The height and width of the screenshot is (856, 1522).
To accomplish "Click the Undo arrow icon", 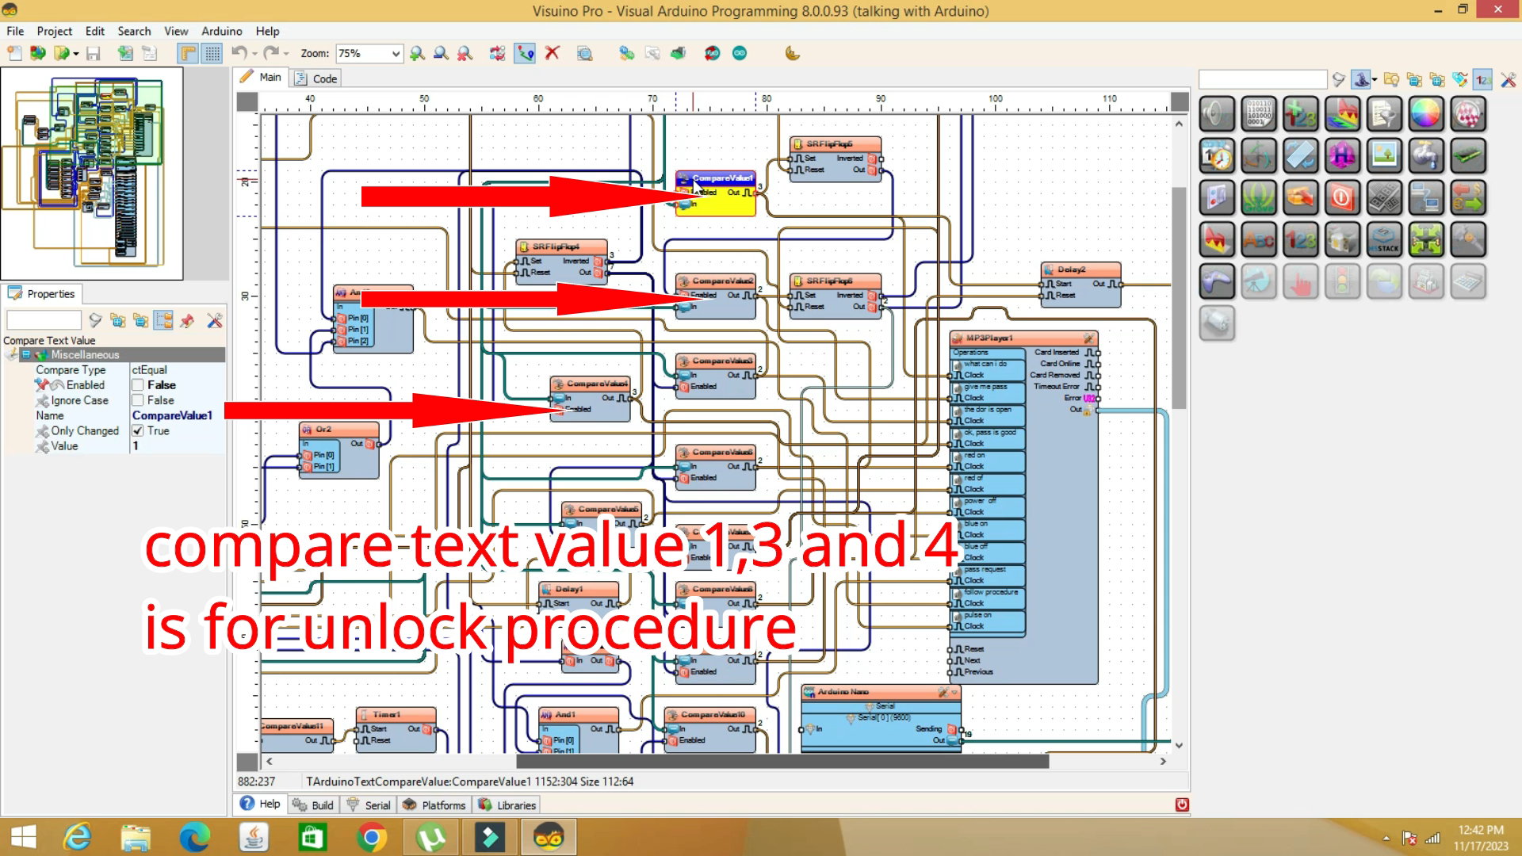I will [x=239, y=53].
